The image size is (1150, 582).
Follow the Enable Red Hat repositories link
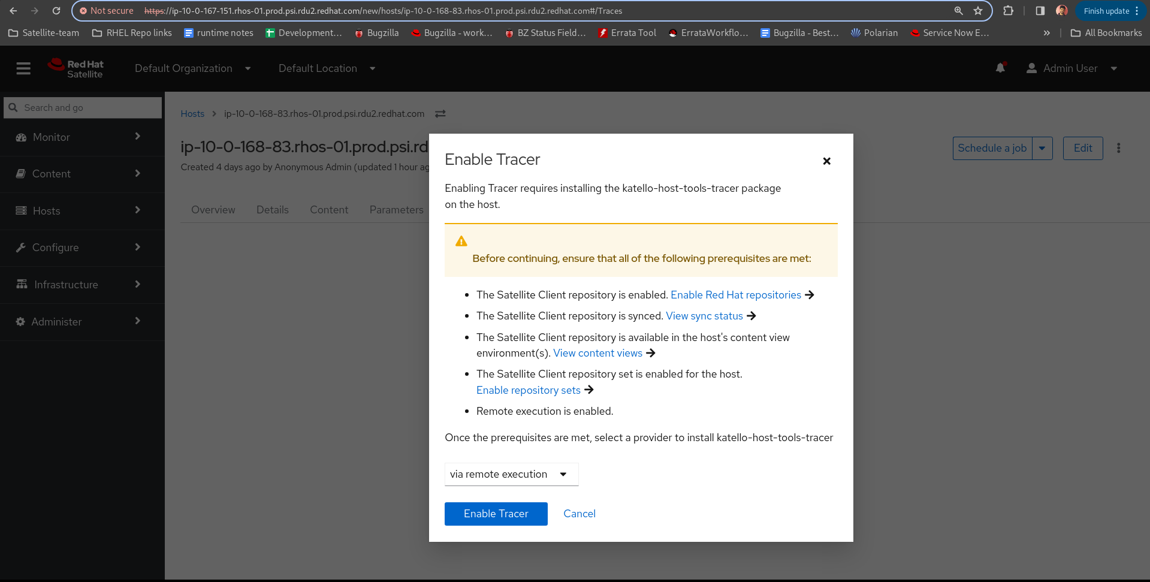click(735, 295)
